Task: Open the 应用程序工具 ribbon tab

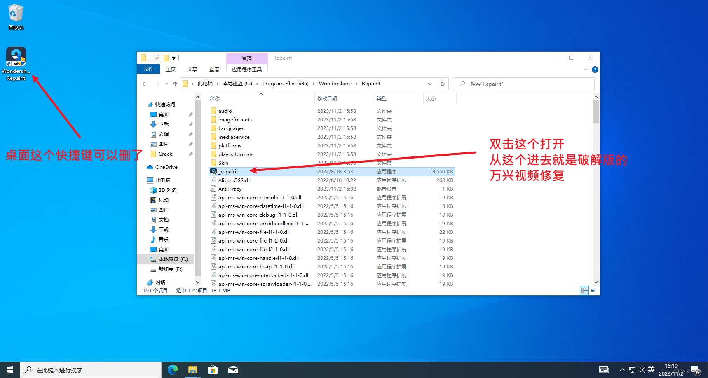Action: [x=247, y=69]
